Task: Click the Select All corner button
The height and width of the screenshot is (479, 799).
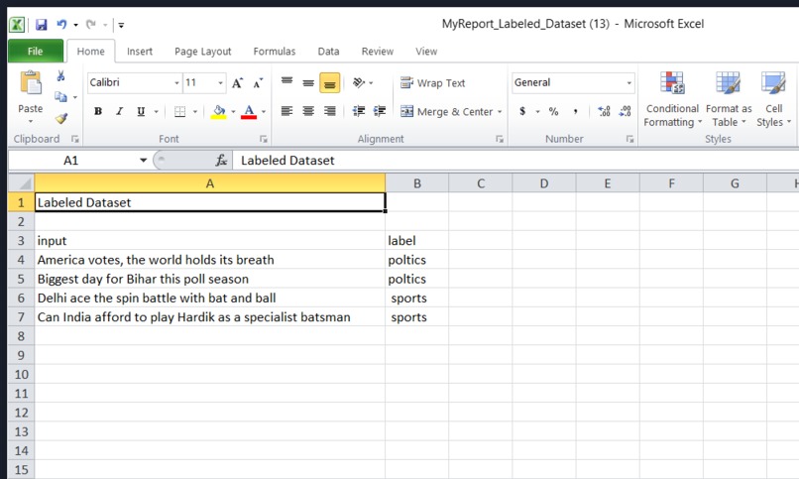Action: (x=22, y=182)
